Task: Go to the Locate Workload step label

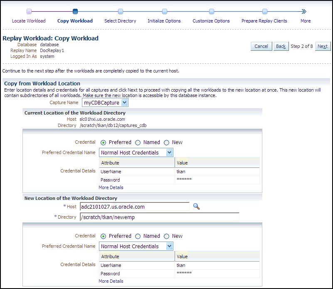Action: [x=29, y=21]
